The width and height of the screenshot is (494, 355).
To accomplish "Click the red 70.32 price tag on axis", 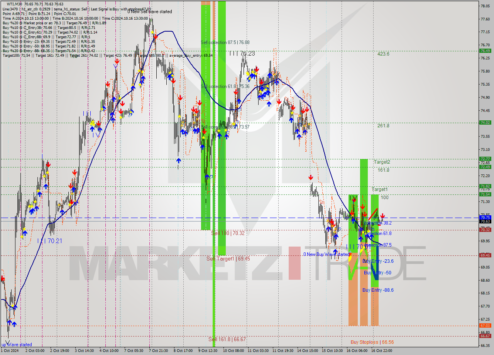I will tap(485, 230).
